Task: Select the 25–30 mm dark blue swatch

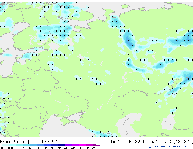Action: pyautogui.click(x=61, y=145)
